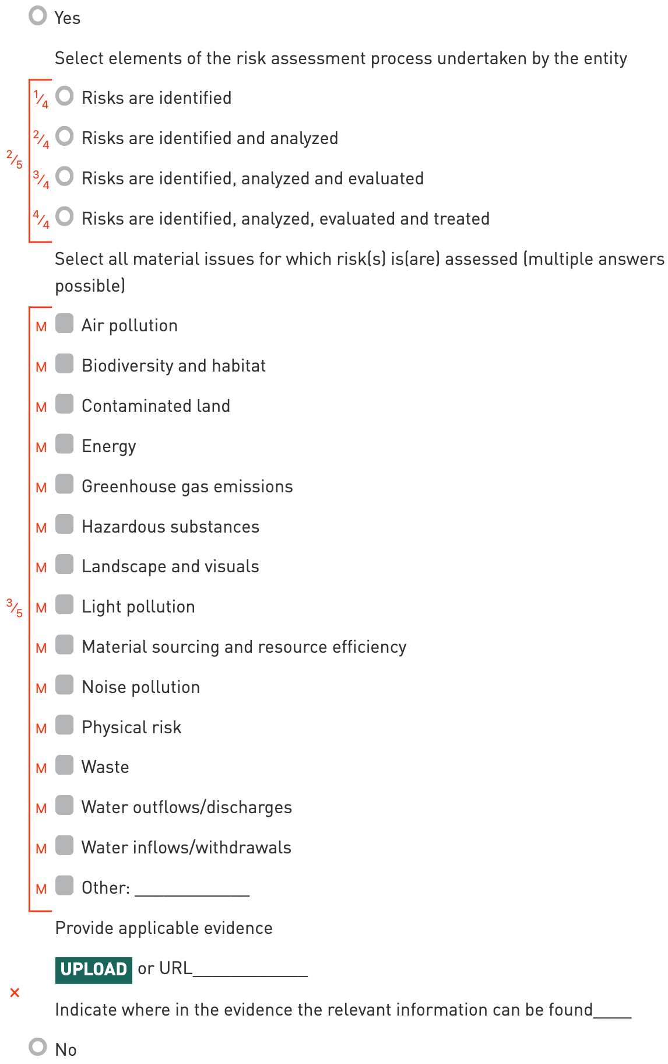668x1064 pixels.
Task: Click the green UPLOAD button
Action: pos(93,970)
